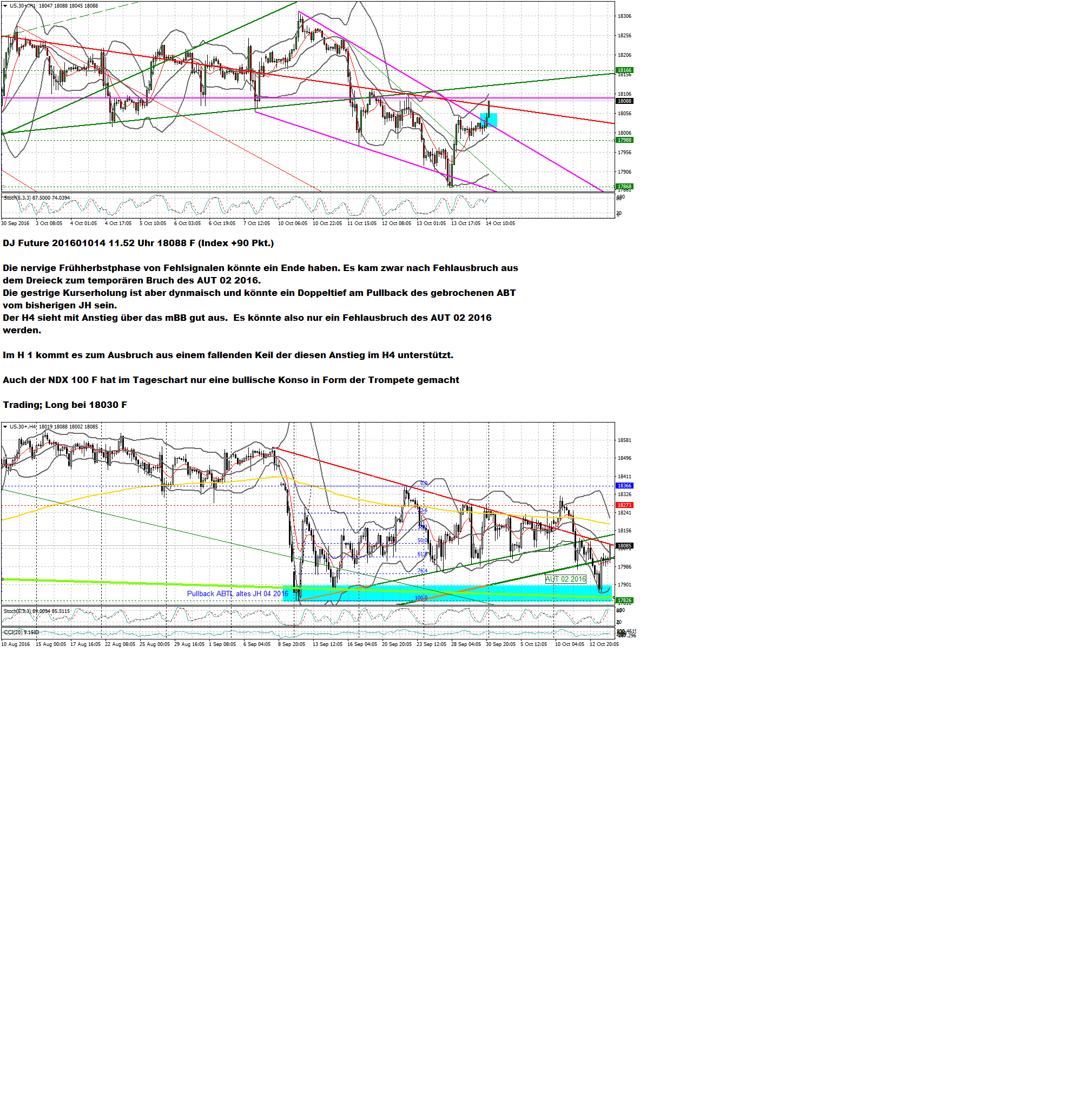Viewport: 1069px width, 1095px height.
Task: Select the Pullback ABTL altes JH label
Action: coord(237,593)
